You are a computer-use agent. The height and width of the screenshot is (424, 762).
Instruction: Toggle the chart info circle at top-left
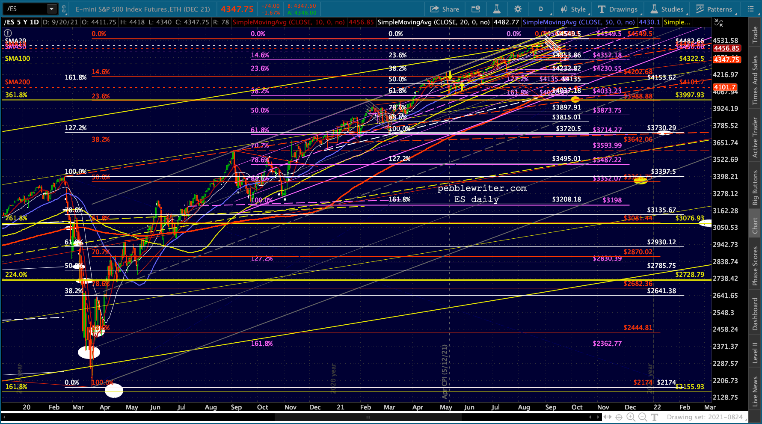[8, 33]
